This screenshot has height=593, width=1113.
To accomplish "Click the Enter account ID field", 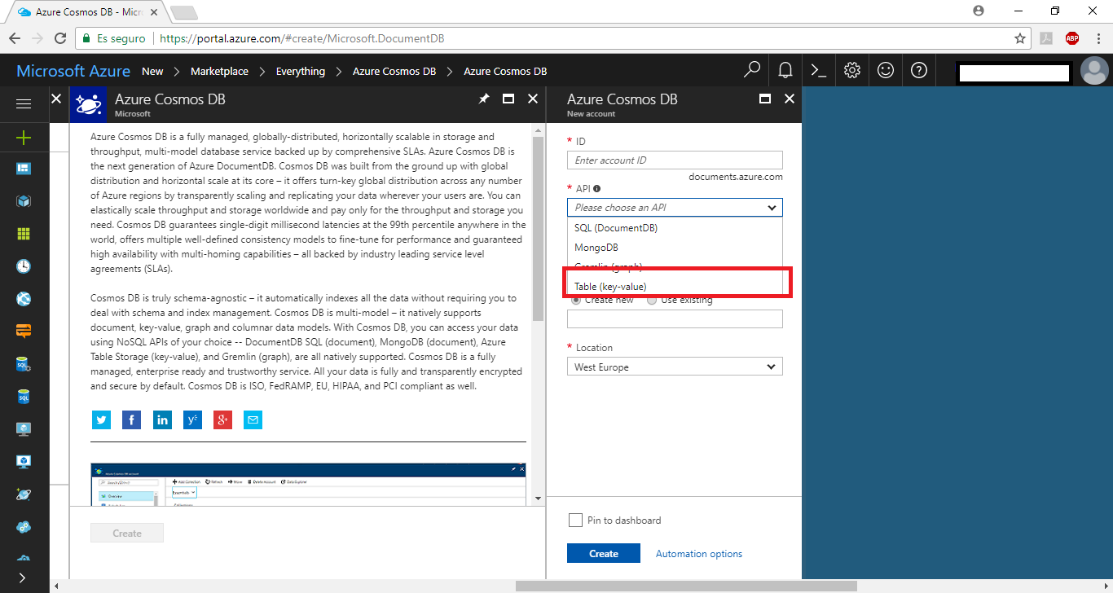I will coord(675,160).
